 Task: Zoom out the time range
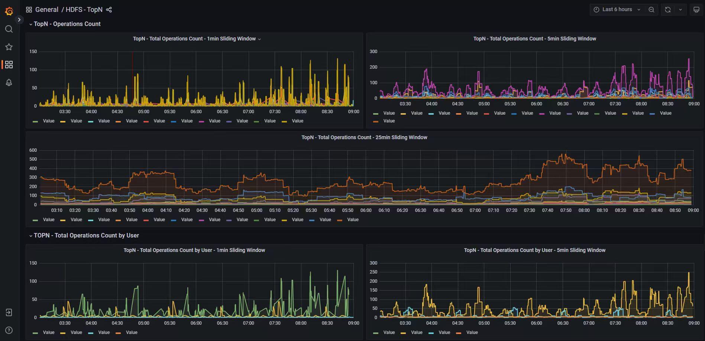(x=651, y=10)
